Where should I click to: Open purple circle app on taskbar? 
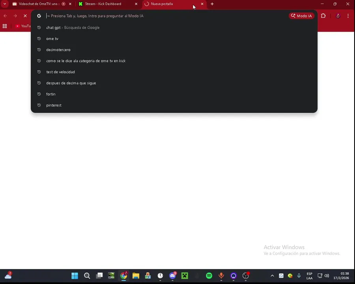tap(234, 276)
